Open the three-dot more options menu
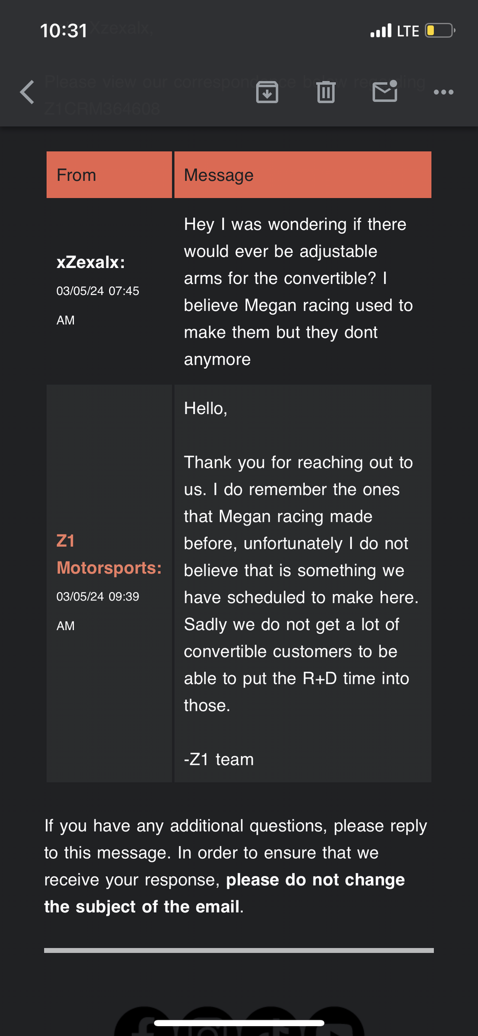The height and width of the screenshot is (1036, 478). [443, 92]
